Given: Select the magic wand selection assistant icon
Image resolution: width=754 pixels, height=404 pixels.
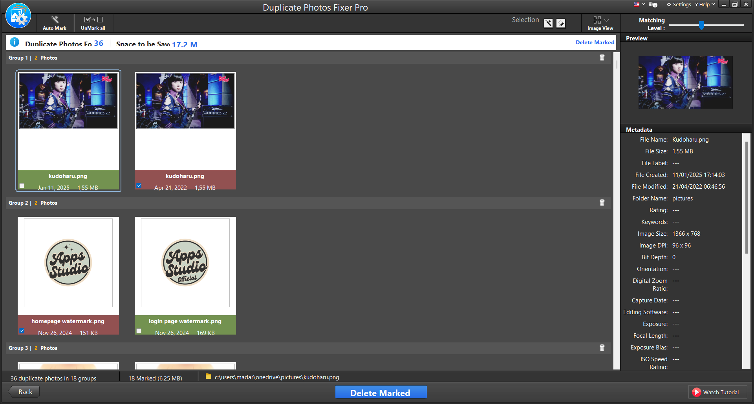Looking at the screenshot, I should [x=548, y=23].
